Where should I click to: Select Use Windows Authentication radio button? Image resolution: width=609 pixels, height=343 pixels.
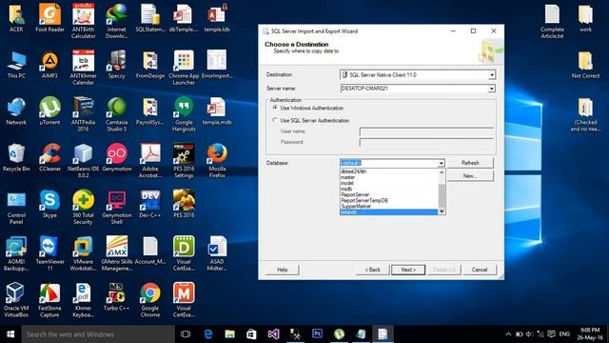275,108
